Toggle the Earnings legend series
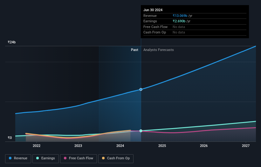Image resolution: width=261 pixels, height=167 pixels. [x=45, y=158]
